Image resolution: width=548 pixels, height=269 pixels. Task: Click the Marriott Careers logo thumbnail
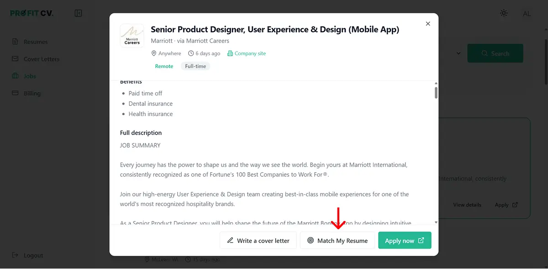click(132, 36)
